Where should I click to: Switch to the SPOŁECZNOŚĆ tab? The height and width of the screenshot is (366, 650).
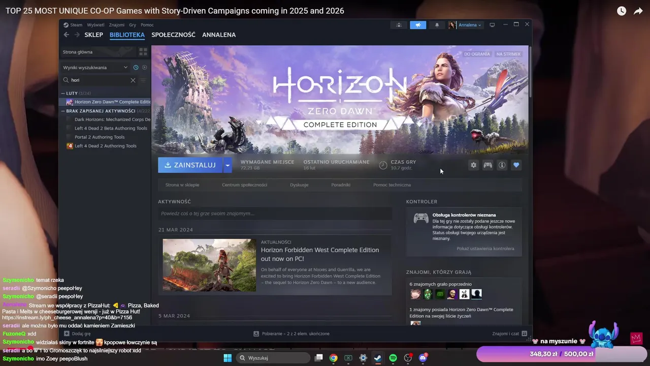[173, 35]
